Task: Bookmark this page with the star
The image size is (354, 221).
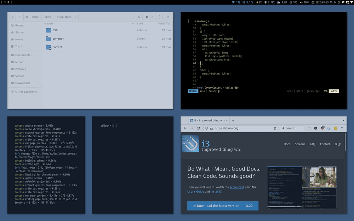Action: click(275, 128)
